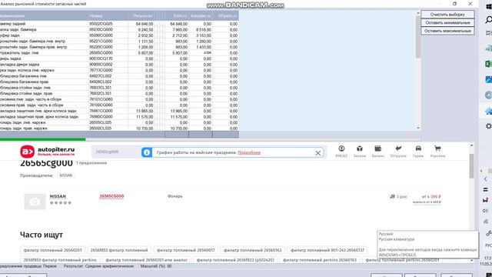Select chip 2656f853 фильтр топливный
This screenshot has width=492, height=277.
(119, 250)
